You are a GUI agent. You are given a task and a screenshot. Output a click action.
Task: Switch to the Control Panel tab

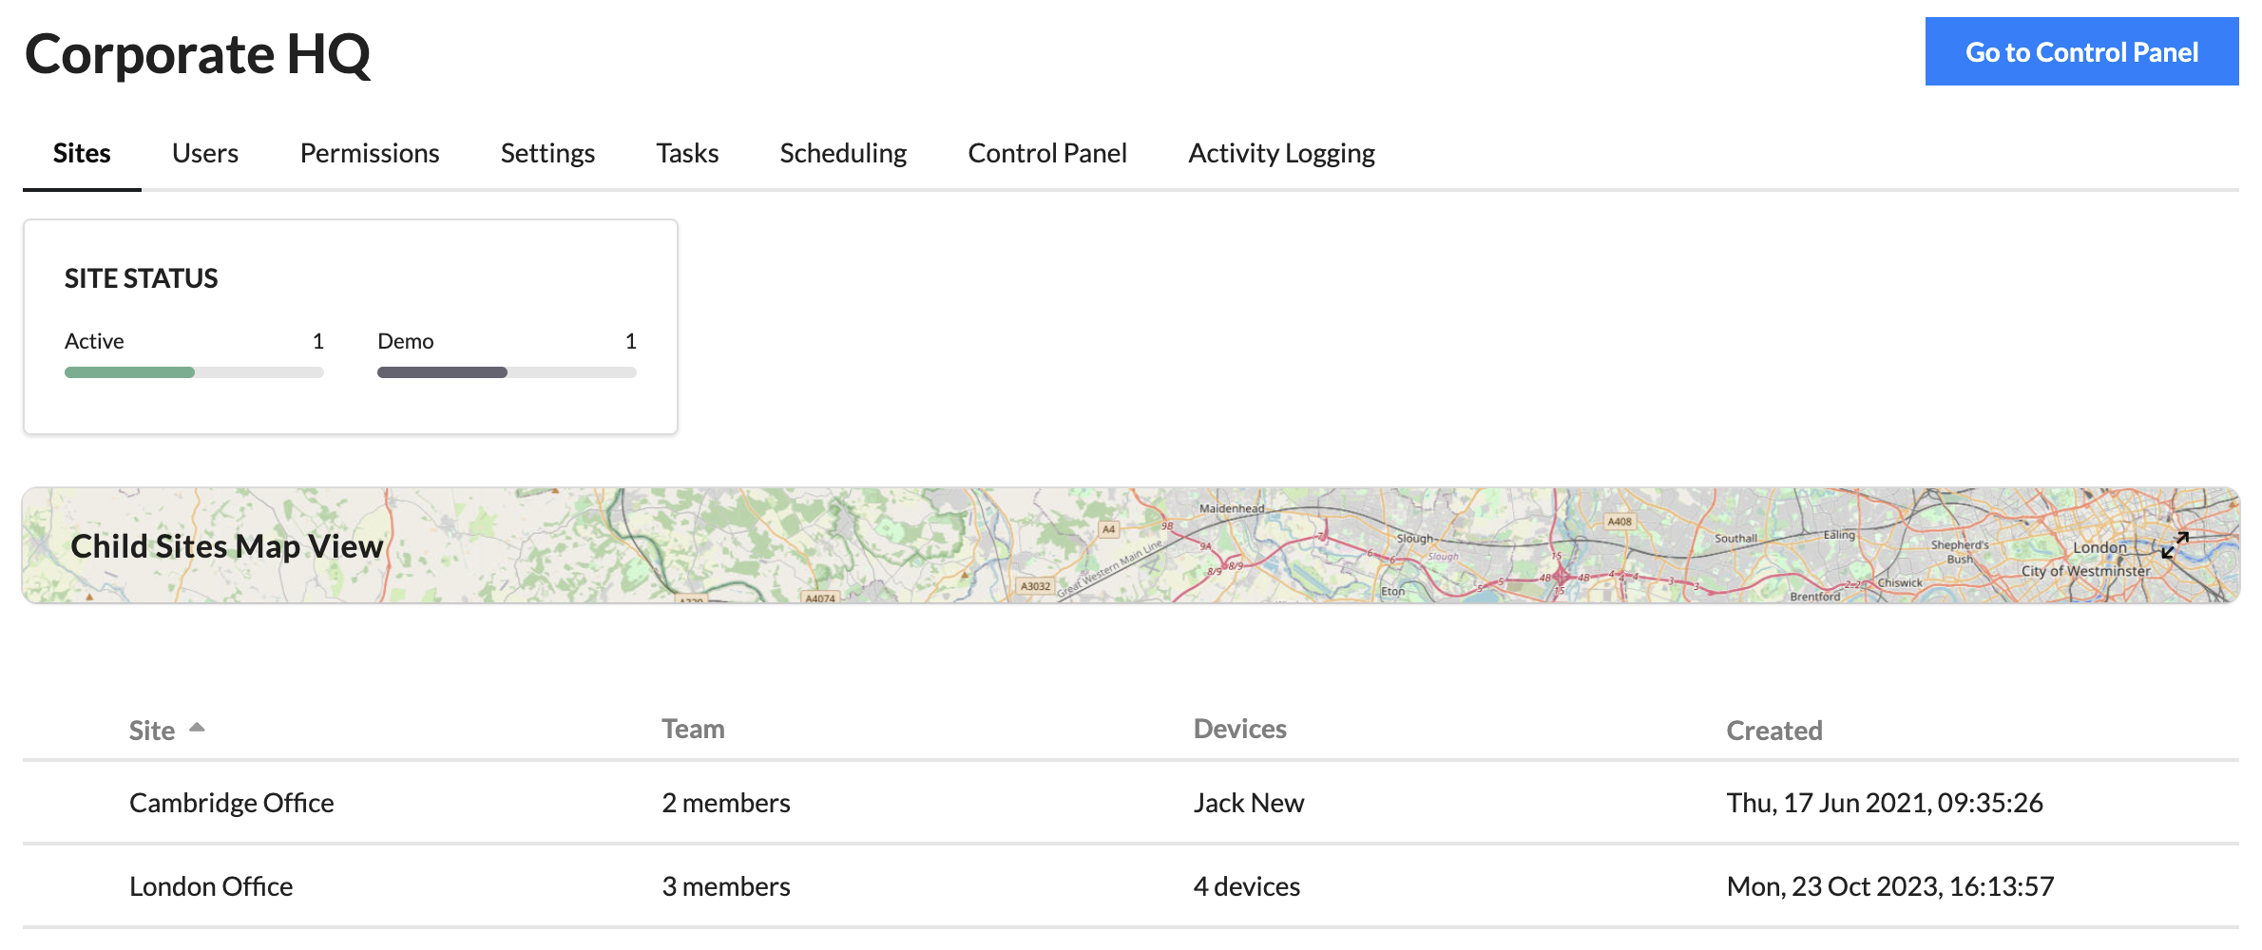(1047, 153)
